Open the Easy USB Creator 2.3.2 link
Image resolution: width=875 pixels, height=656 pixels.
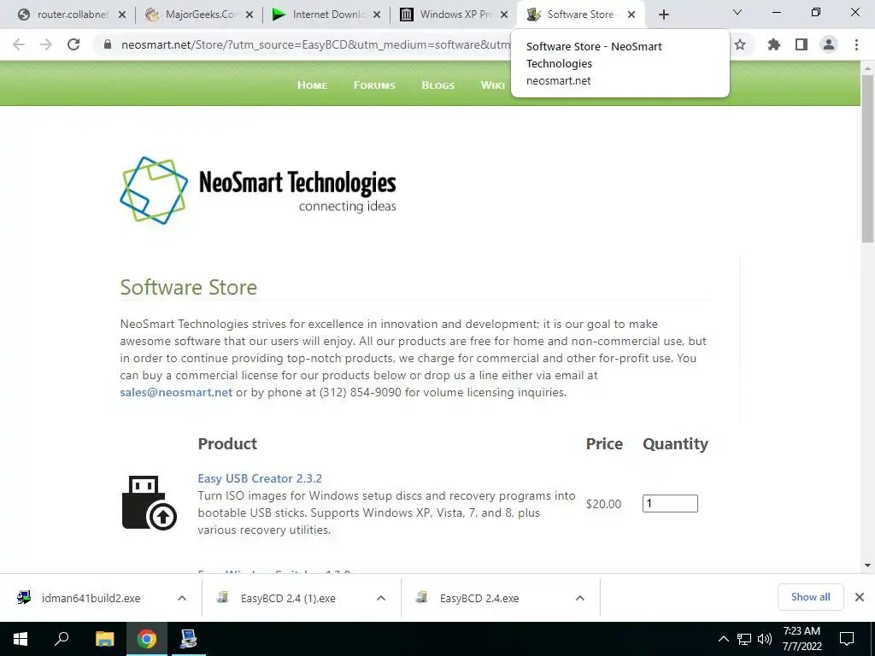click(260, 478)
